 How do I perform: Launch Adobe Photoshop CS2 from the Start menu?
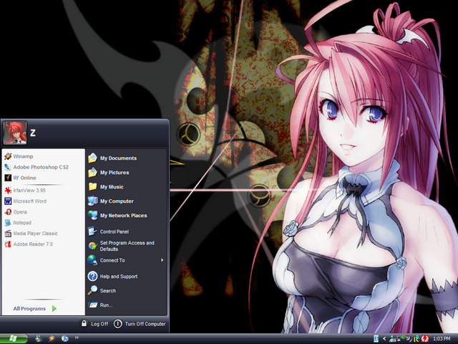click(36, 167)
